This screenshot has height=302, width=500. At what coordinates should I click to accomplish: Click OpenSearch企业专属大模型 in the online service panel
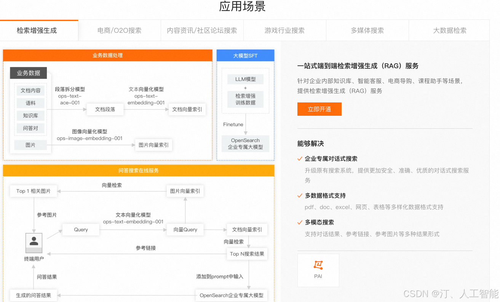point(232,295)
